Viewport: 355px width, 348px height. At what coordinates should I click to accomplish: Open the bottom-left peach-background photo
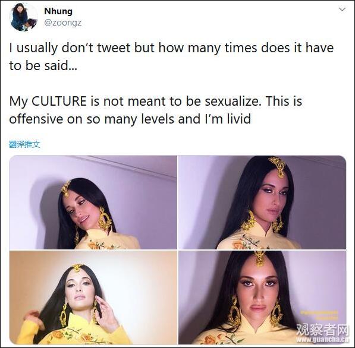click(93, 298)
